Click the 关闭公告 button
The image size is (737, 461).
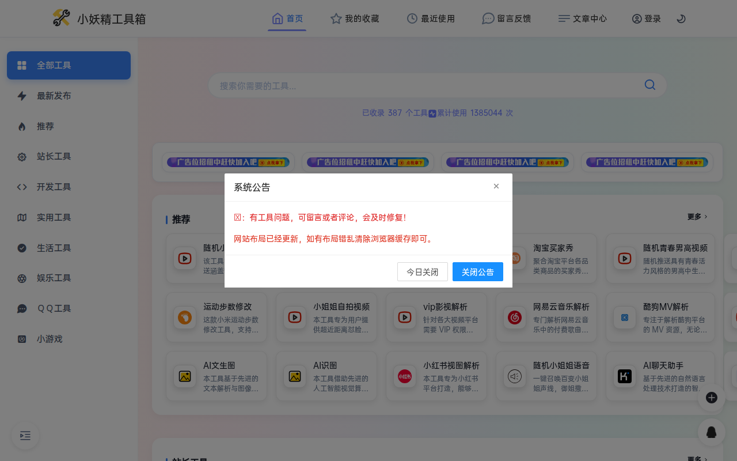[477, 271]
